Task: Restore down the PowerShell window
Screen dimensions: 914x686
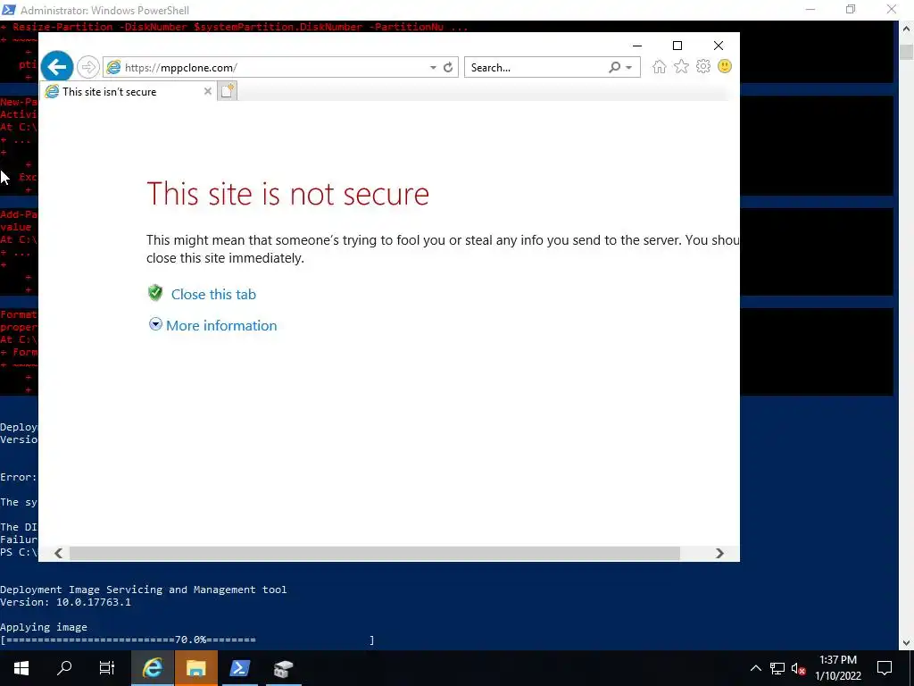Action: [x=851, y=9]
